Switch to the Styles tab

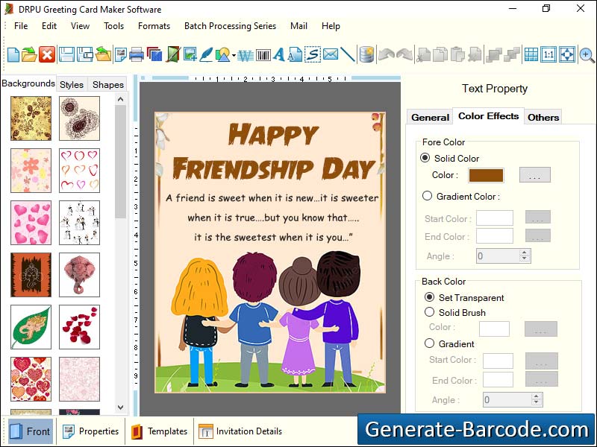[x=71, y=84]
